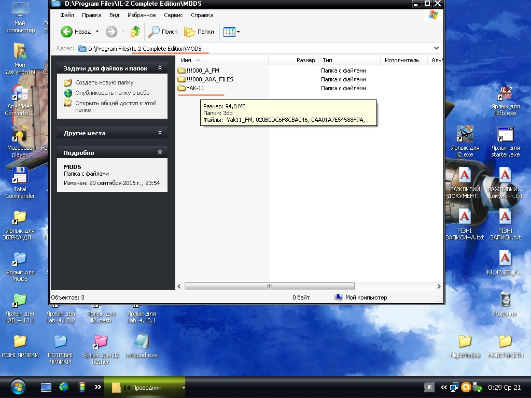Toggle the Folders (Папки) pane button
Screen dimensions: 531x398
point(199,32)
